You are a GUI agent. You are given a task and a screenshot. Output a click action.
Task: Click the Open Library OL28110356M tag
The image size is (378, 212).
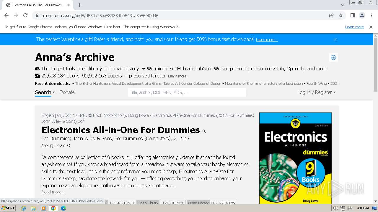[x=161, y=203]
